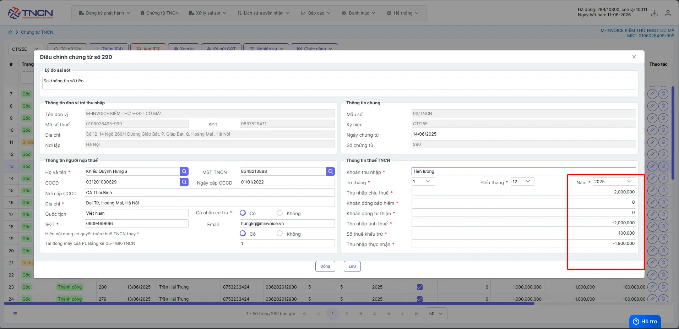Select Có for Cá nhân cư trú
Image resolution: width=679 pixels, height=329 pixels.
coord(243,213)
